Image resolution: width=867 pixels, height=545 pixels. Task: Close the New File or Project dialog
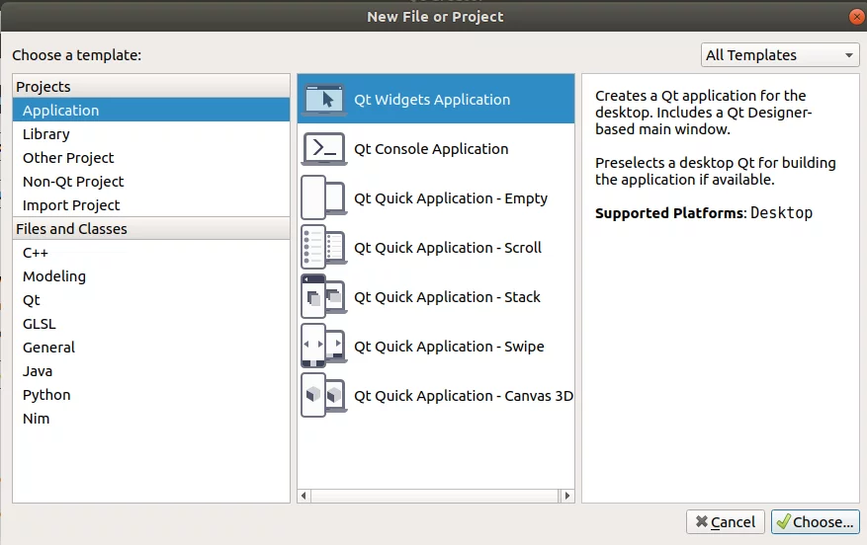pyautogui.click(x=856, y=17)
